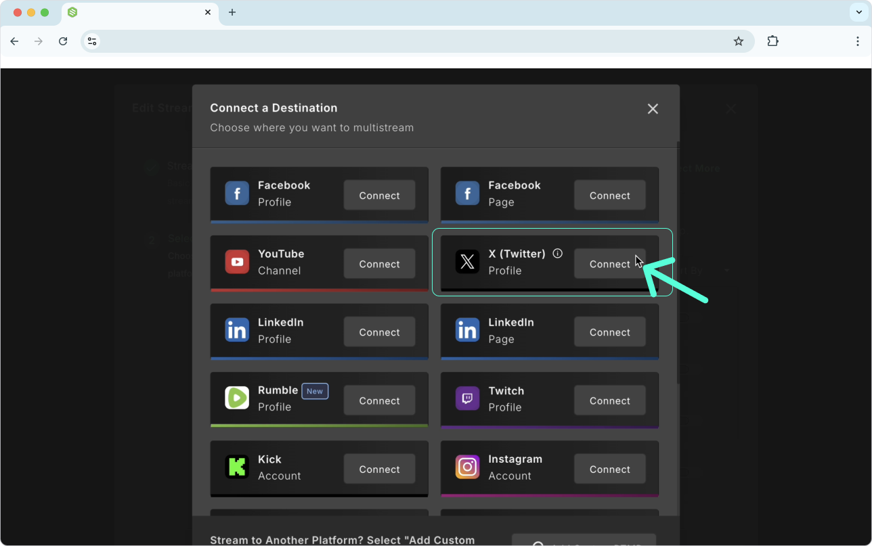Screen dimensions: 872x546
Task: Open the Chrome three-dot menu
Action: pyautogui.click(x=858, y=41)
